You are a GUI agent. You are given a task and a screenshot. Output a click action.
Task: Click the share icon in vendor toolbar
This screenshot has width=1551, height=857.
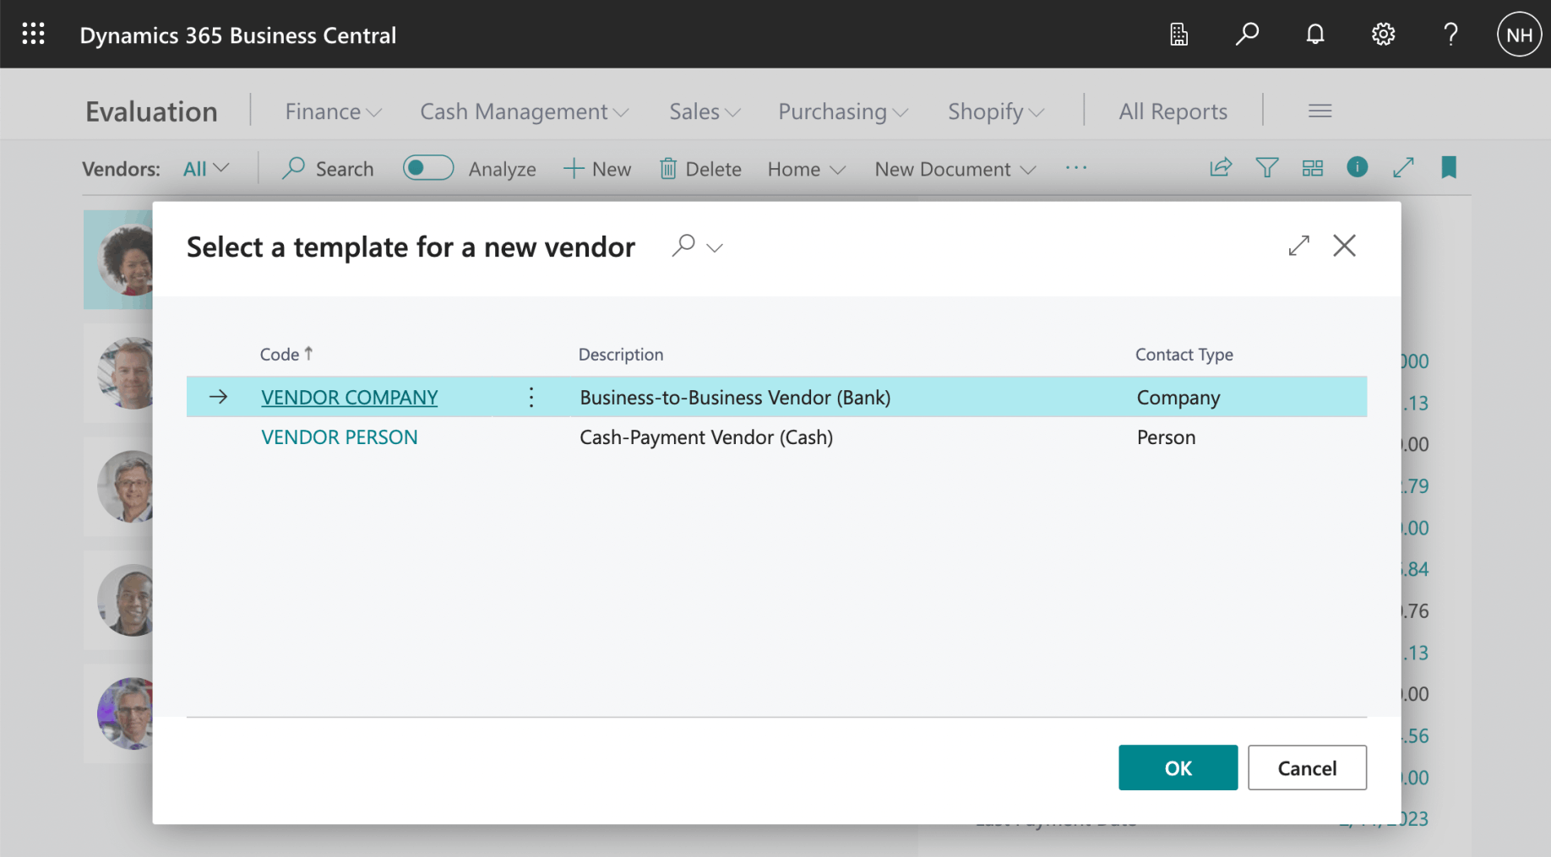1221,167
